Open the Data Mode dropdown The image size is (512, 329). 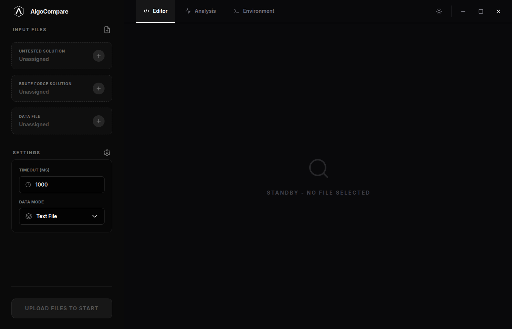[x=62, y=216]
